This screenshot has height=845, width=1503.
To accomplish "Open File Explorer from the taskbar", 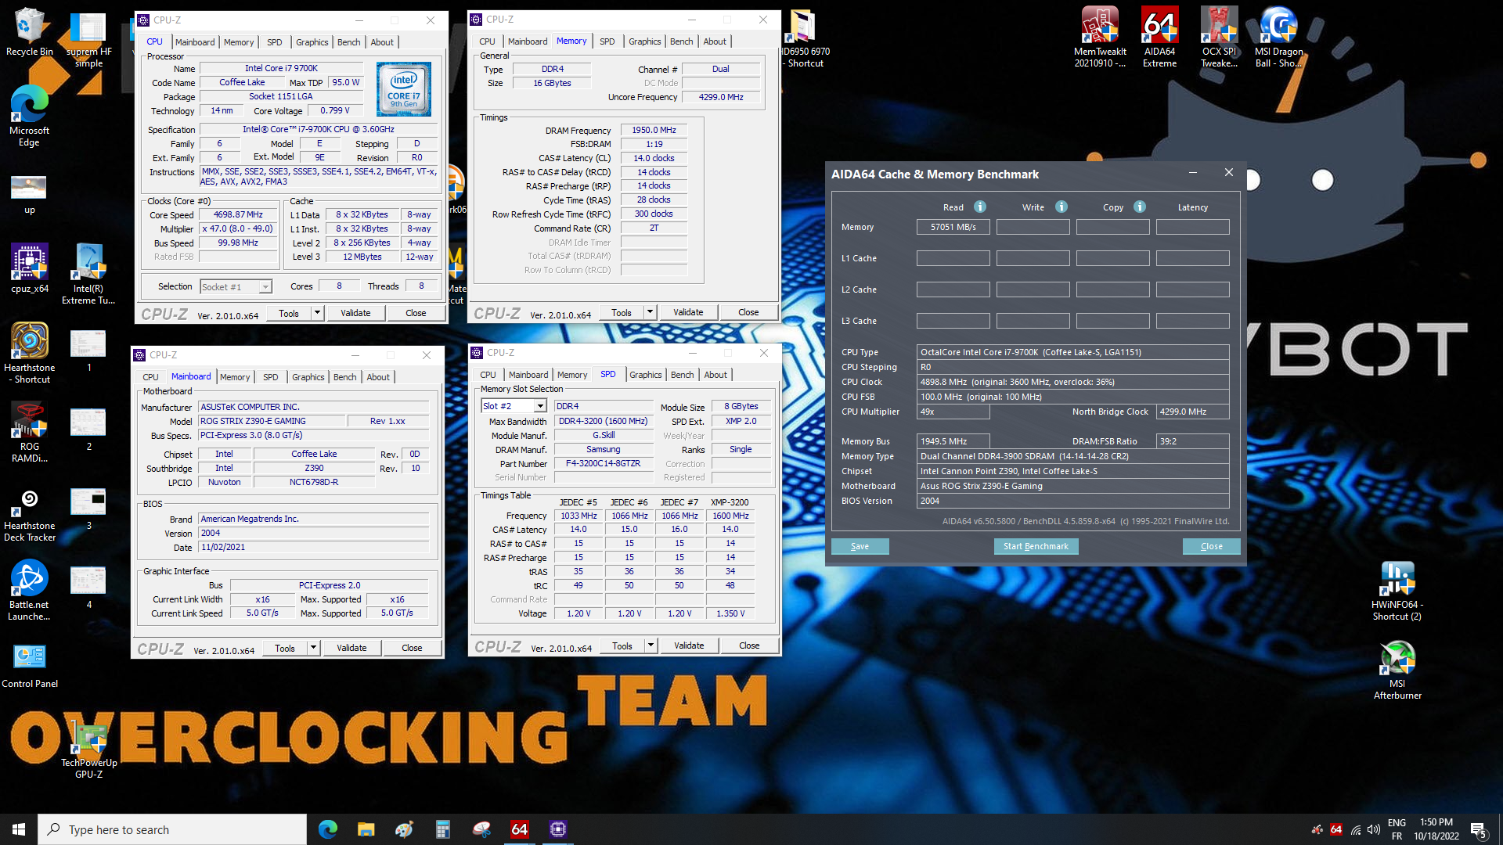I will tap(366, 829).
